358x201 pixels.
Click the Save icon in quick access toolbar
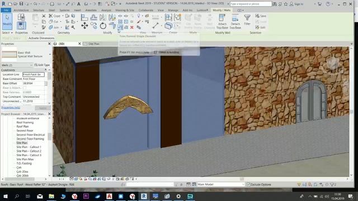21,4
